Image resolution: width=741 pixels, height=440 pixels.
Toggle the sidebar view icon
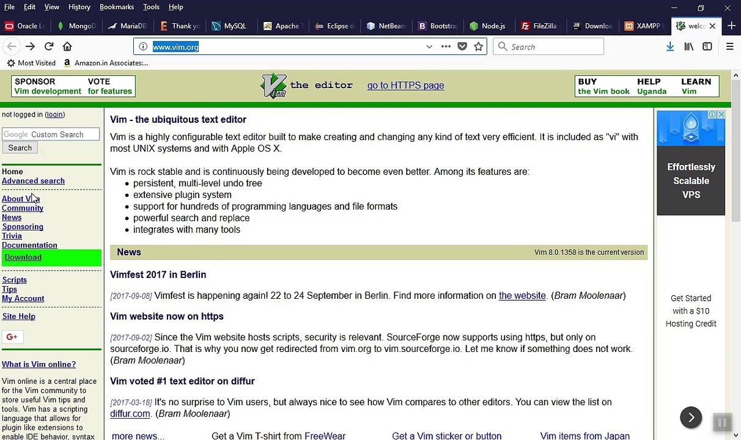coord(707,46)
